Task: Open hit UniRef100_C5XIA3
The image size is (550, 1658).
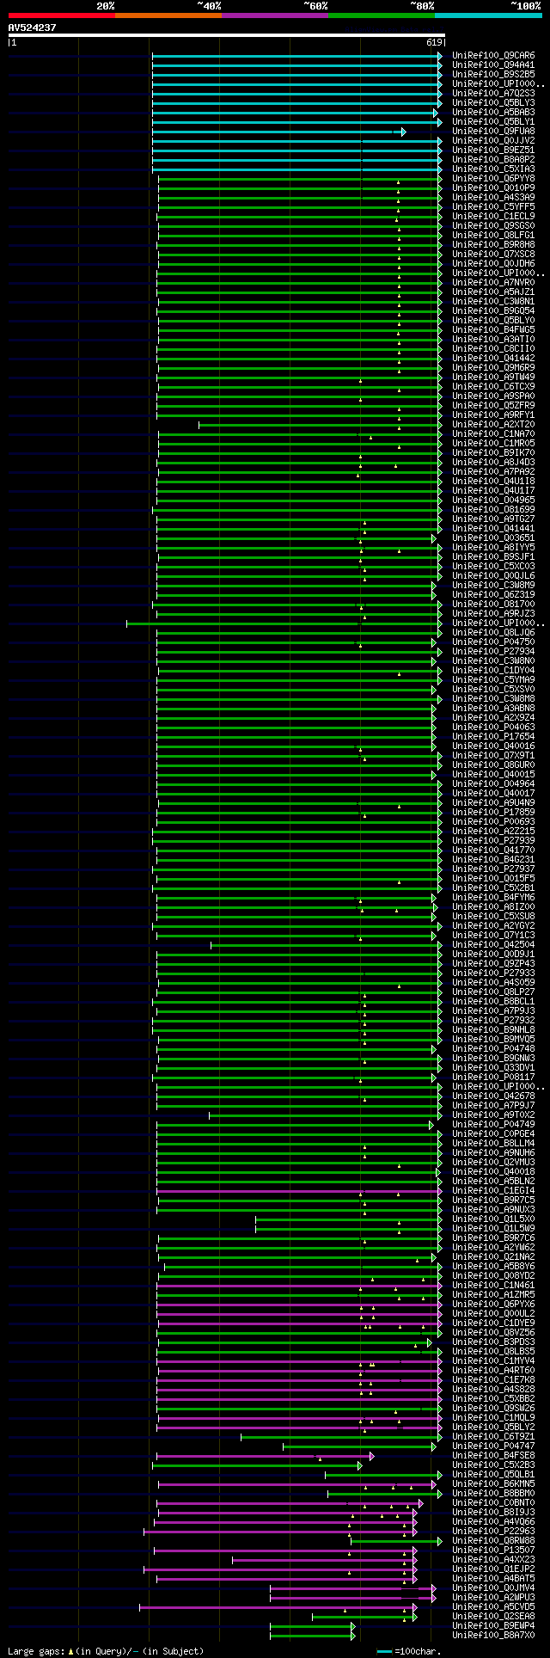Action: tap(493, 169)
